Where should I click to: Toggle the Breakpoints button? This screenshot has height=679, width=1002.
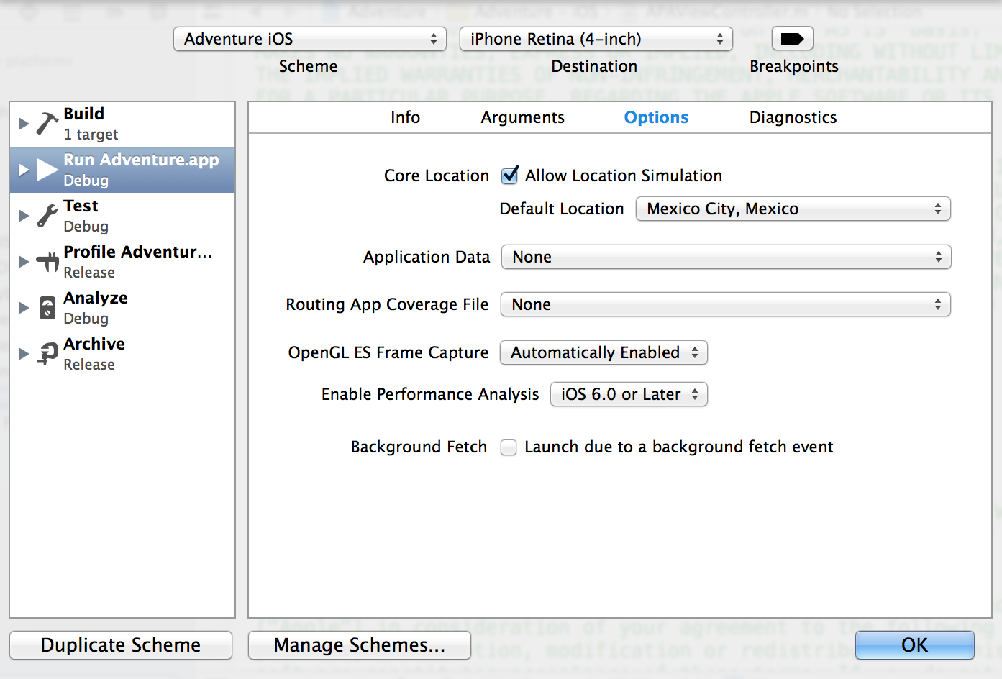(792, 39)
